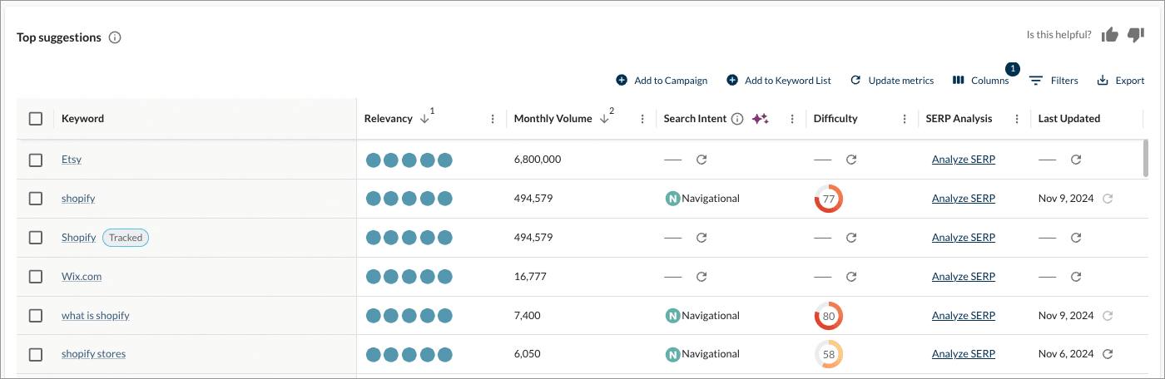Viewport: 1165px width, 379px height.
Task: Click the difficulty 77 gauge
Action: pyautogui.click(x=829, y=199)
